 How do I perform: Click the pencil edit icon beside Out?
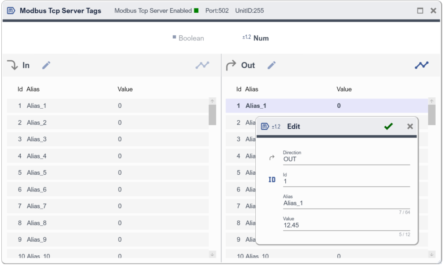(x=272, y=66)
